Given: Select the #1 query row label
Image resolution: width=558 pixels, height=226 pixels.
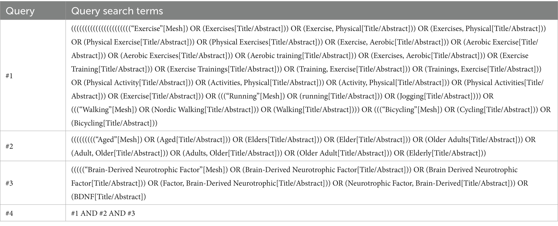Looking at the screenshot, I should [9, 76].
